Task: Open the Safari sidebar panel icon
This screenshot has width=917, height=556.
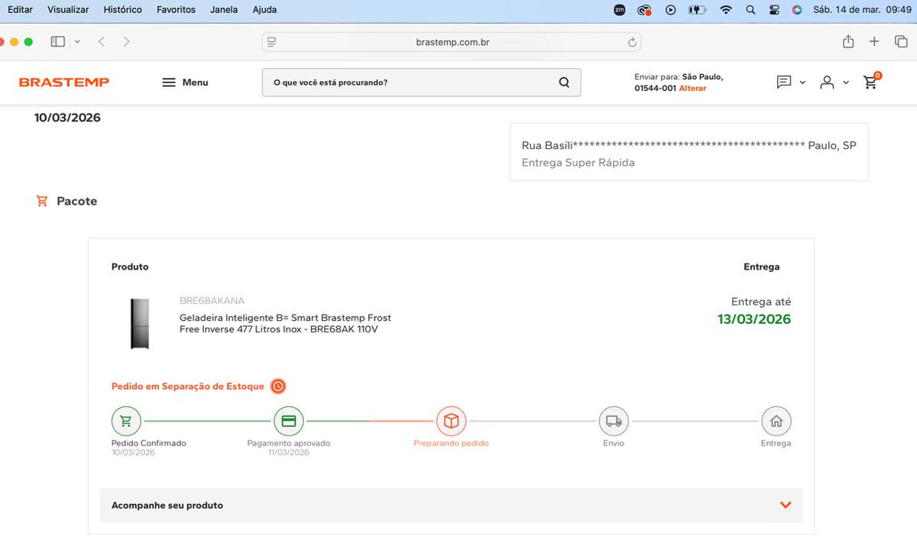Action: [x=57, y=42]
